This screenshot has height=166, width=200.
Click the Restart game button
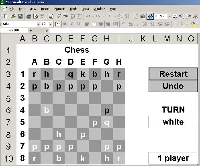click(x=173, y=74)
